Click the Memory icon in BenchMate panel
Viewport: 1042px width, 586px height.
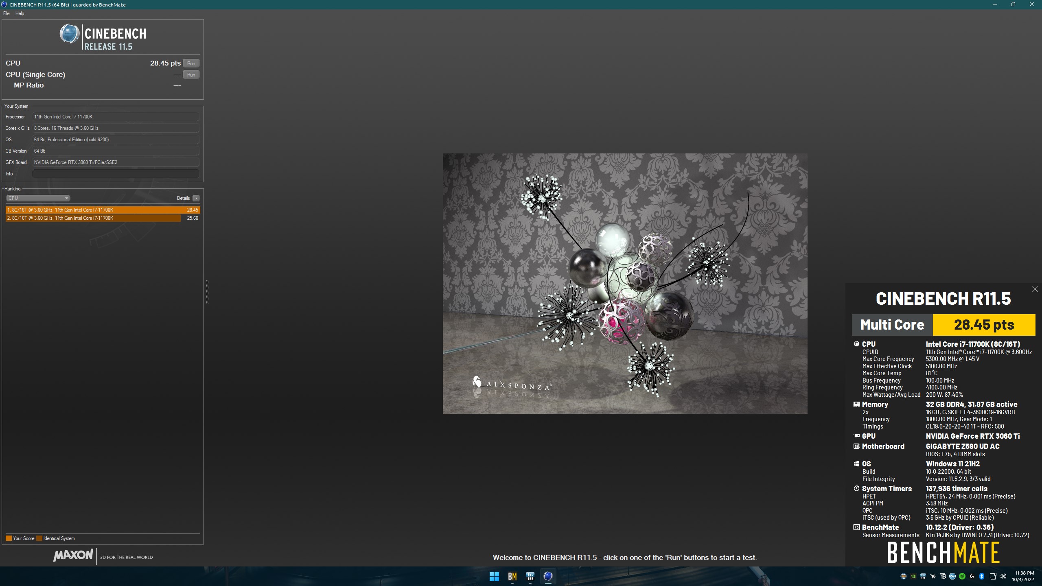point(856,405)
